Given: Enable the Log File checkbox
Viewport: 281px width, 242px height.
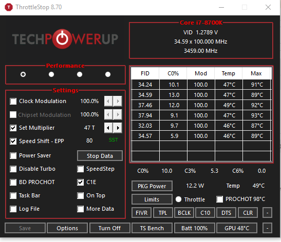Looking at the screenshot, I should (x=13, y=209).
